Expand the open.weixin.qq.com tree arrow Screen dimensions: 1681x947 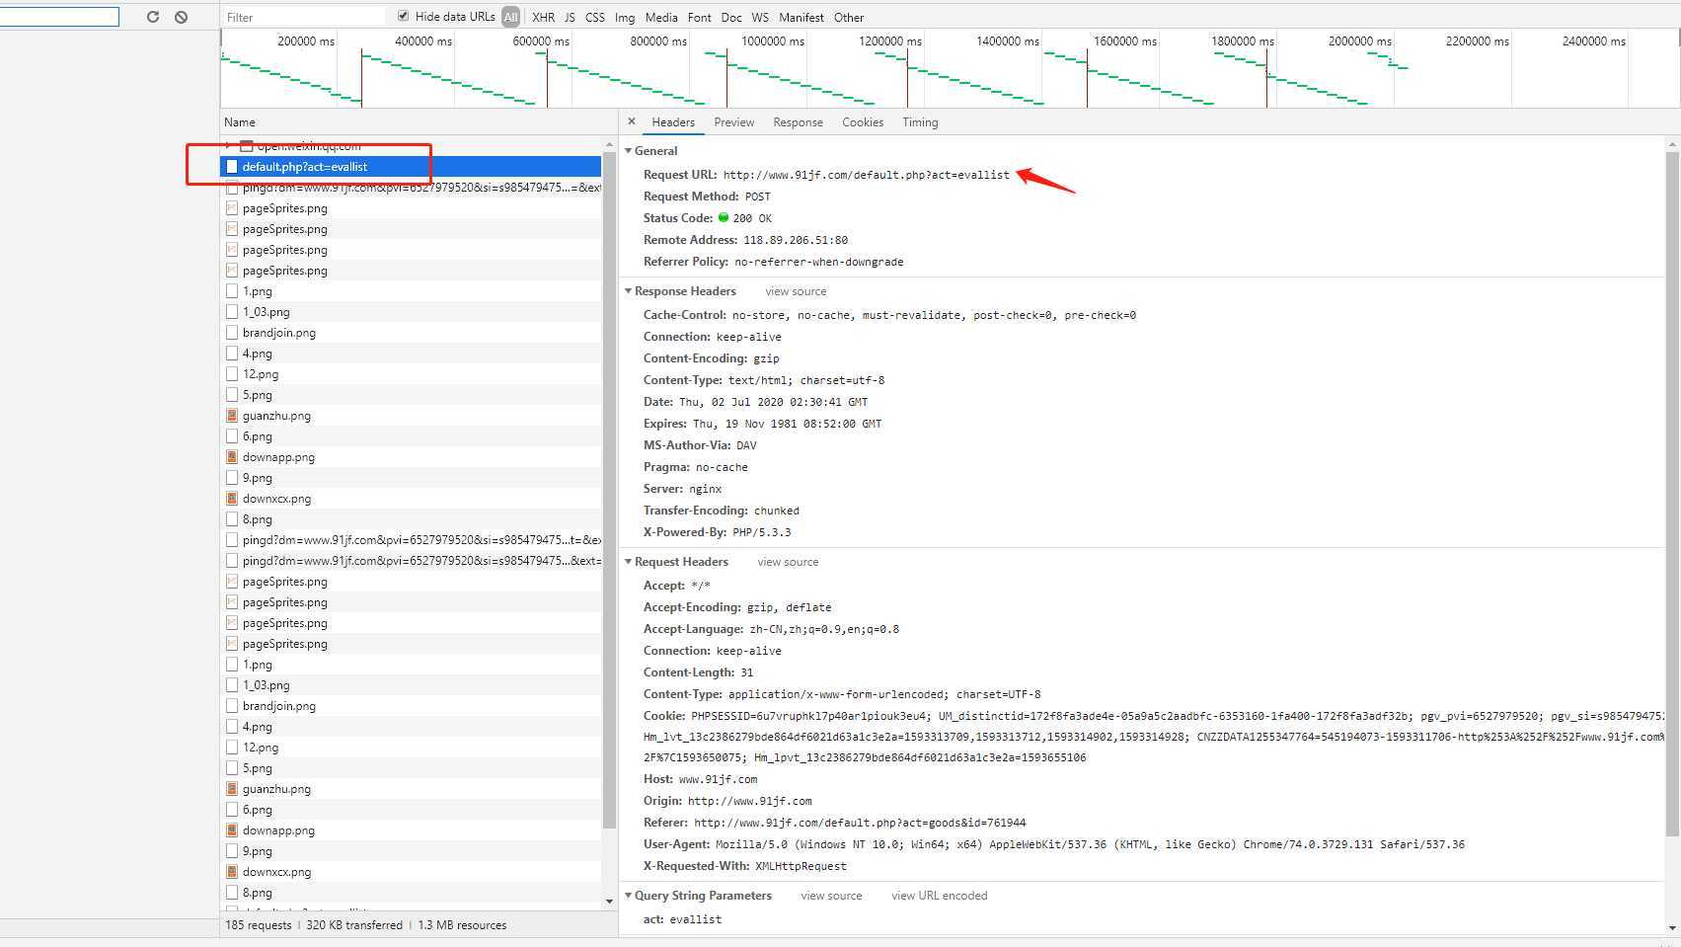(228, 145)
